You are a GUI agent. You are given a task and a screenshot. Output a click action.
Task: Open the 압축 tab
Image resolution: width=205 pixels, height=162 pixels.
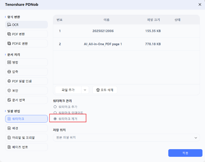coord(27,72)
